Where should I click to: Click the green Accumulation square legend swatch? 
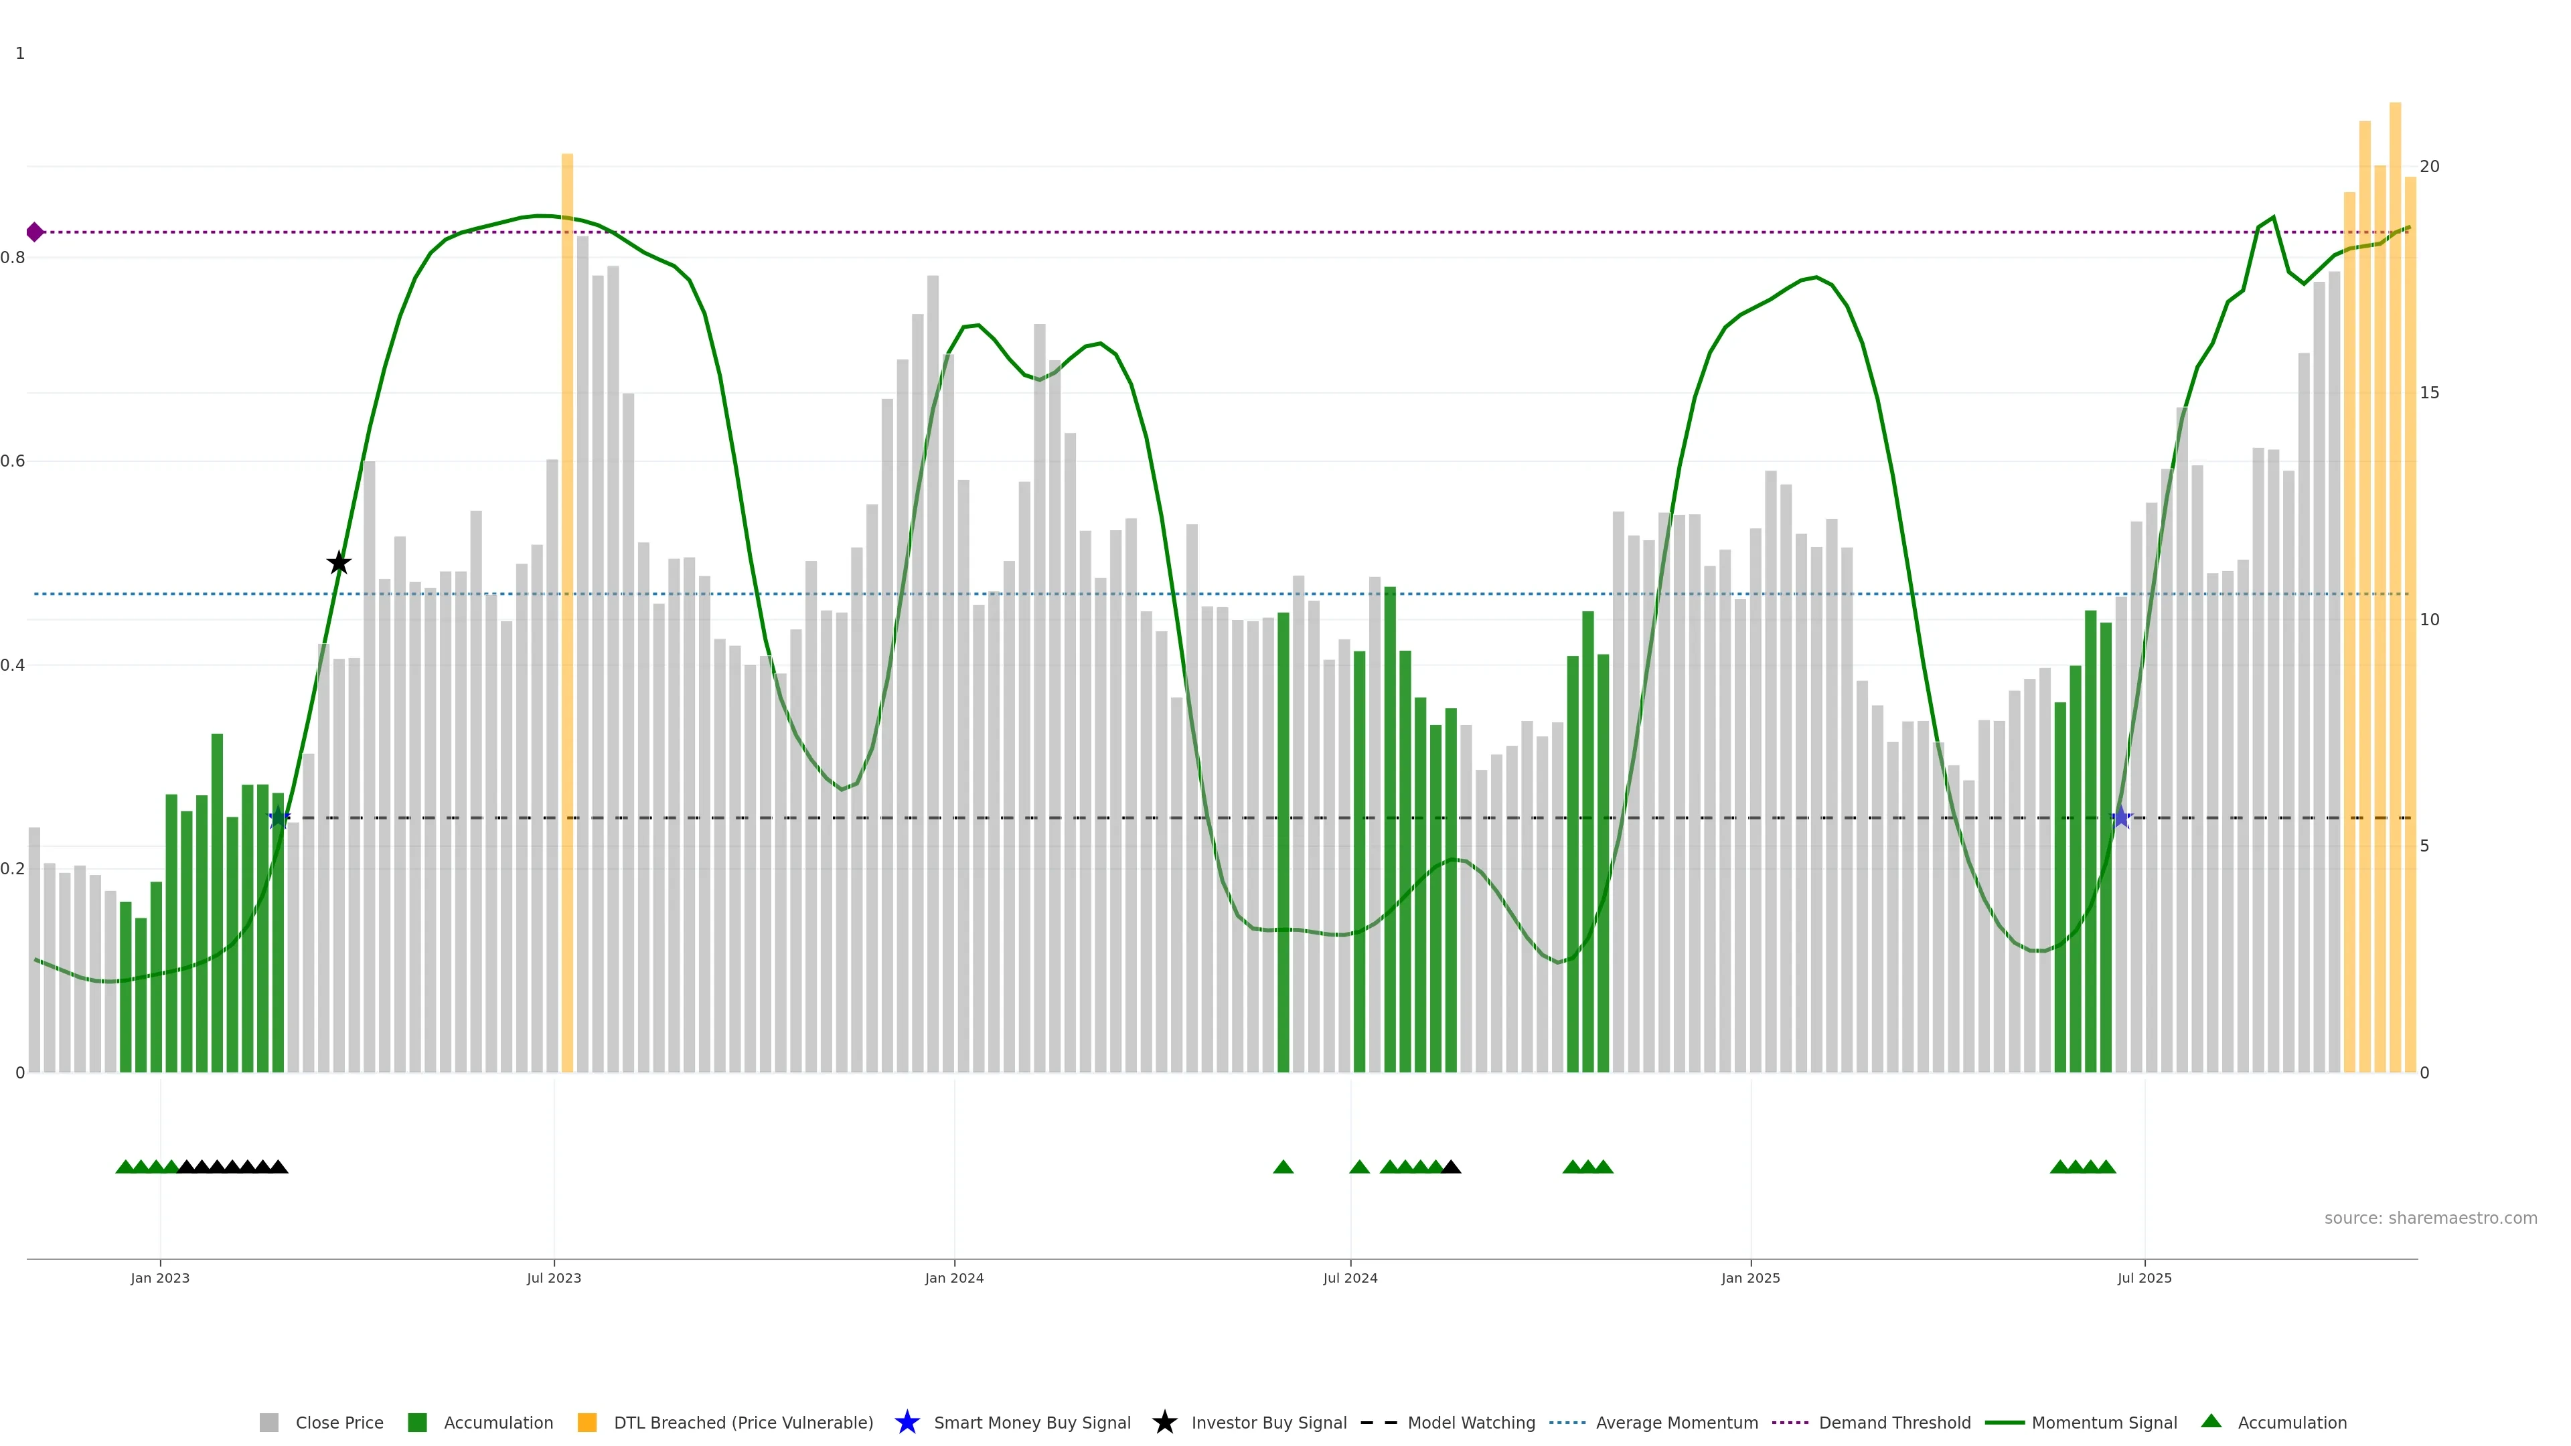pos(418,1422)
